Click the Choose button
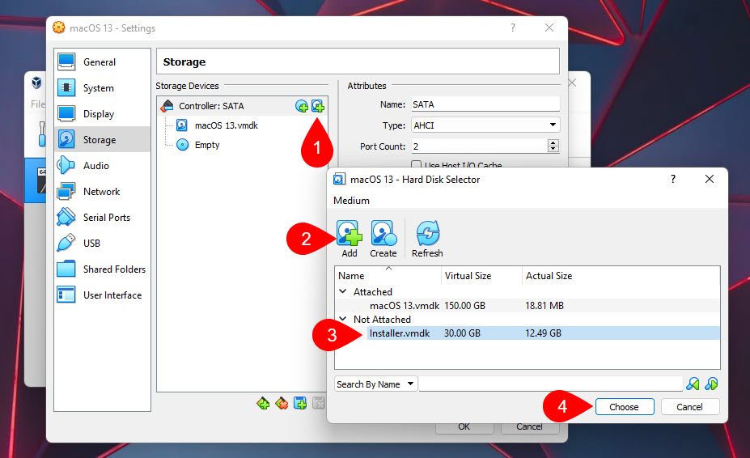The width and height of the screenshot is (750, 458). 625,407
